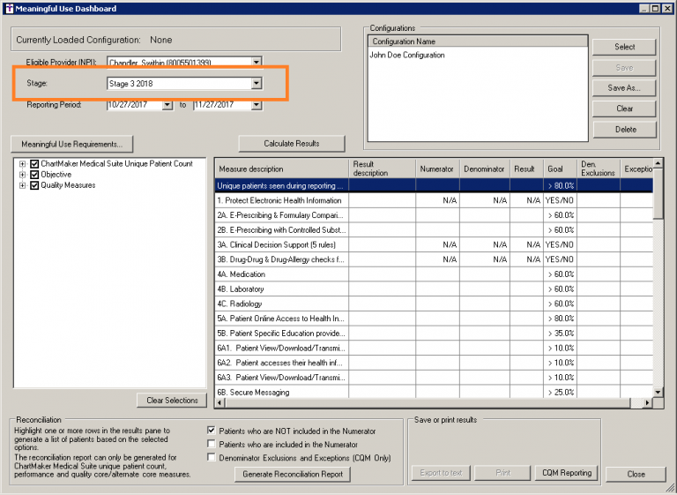Toggle ChartMaker Medical Suite Unique Patient Count checkbox
Screen dimensions: 677x495
(x=34, y=164)
